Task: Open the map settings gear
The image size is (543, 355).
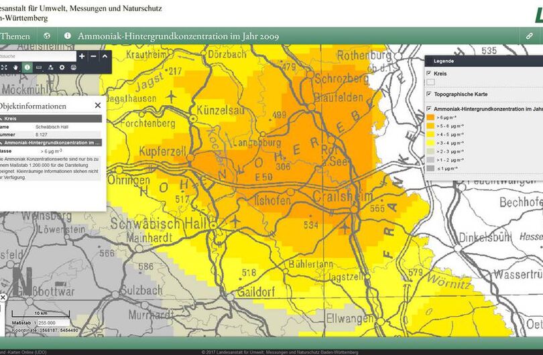Action: tap(62, 68)
